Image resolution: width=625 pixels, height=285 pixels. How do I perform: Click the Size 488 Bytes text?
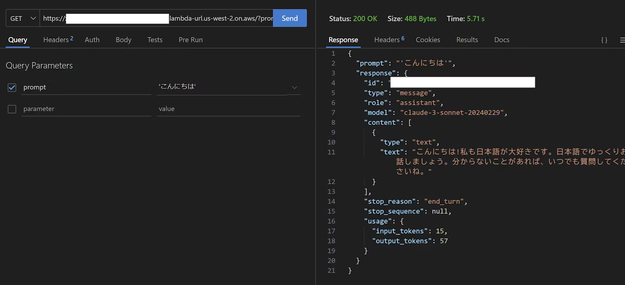coord(412,19)
